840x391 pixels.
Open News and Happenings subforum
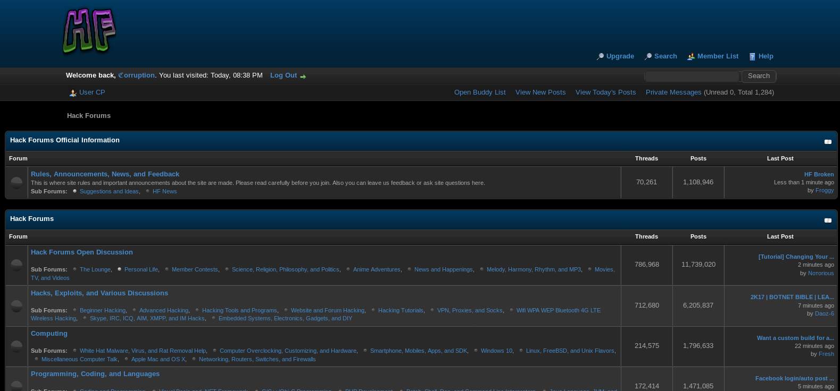click(443, 269)
